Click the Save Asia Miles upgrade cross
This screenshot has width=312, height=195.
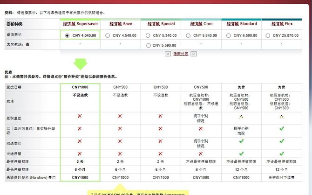pyautogui.click(x=120, y=129)
